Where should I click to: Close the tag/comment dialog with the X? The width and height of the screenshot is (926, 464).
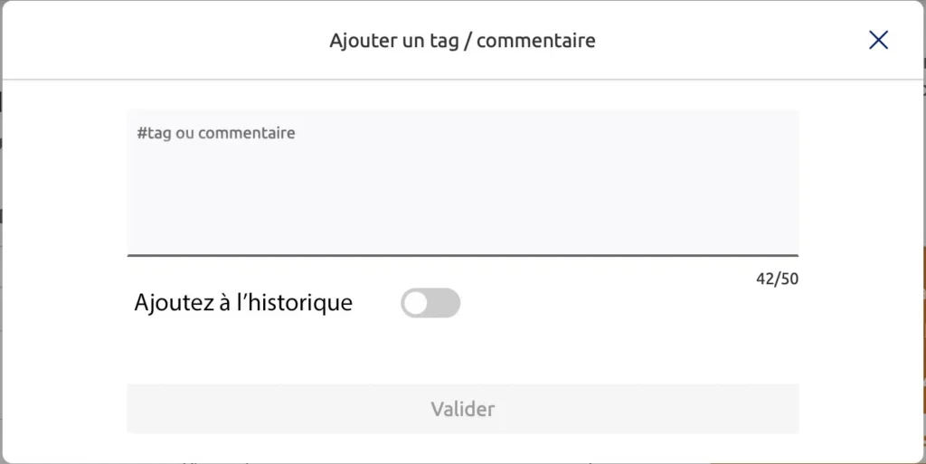(878, 40)
